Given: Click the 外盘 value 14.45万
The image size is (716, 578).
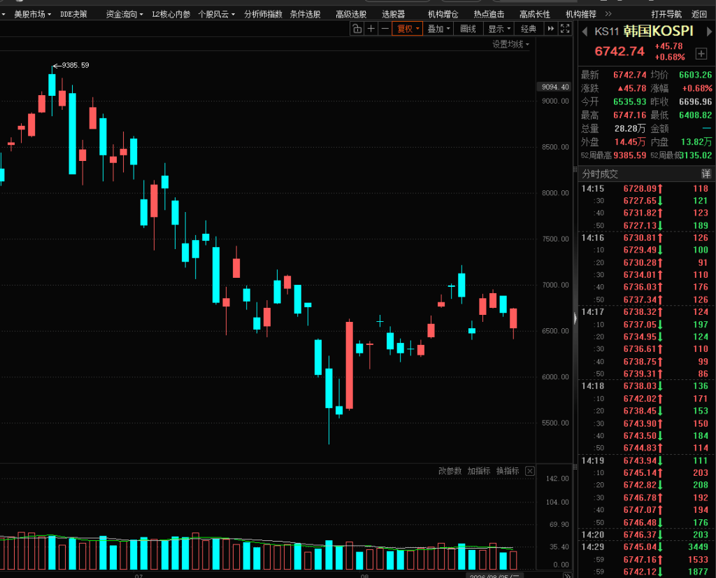Looking at the screenshot, I should click(630, 141).
